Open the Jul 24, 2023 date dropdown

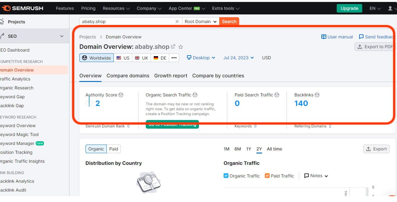click(239, 58)
